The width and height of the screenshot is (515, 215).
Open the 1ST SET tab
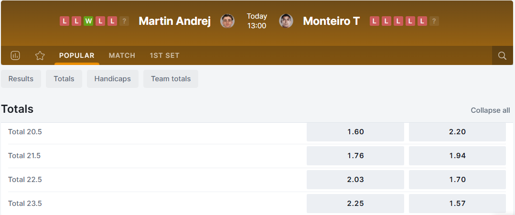point(164,55)
